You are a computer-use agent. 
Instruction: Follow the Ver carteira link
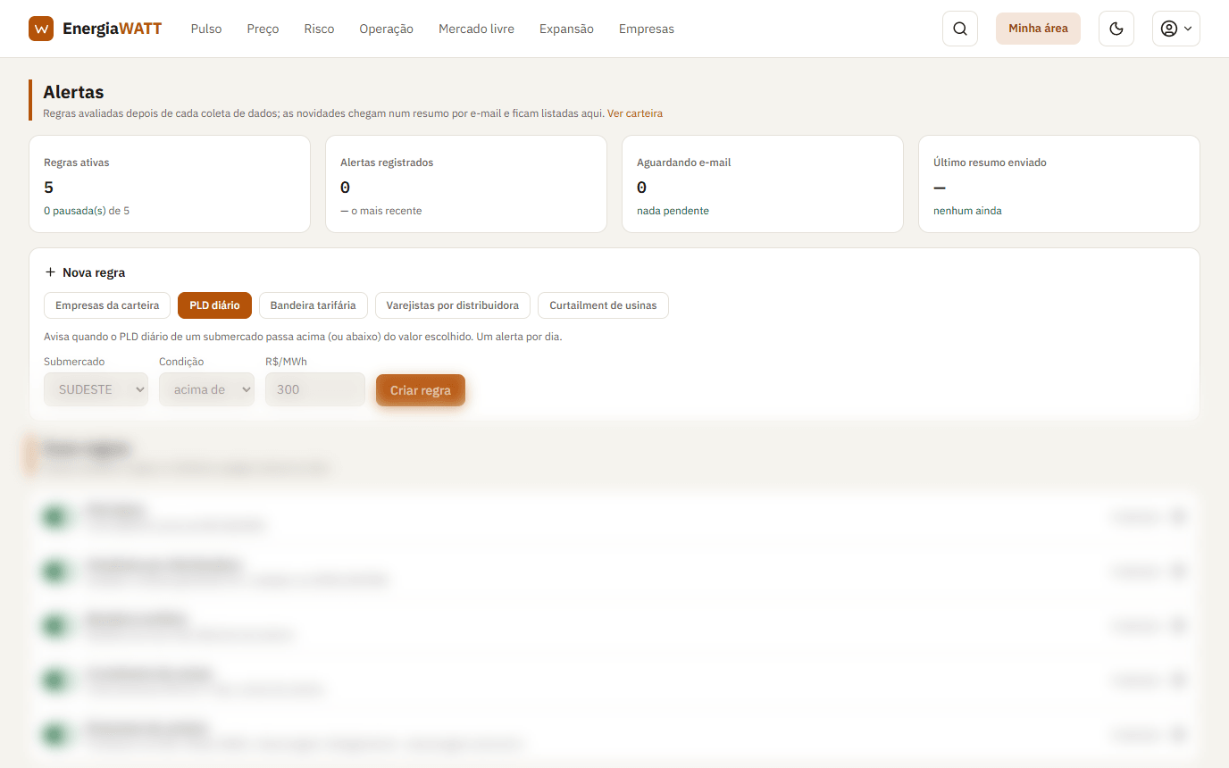tap(635, 113)
